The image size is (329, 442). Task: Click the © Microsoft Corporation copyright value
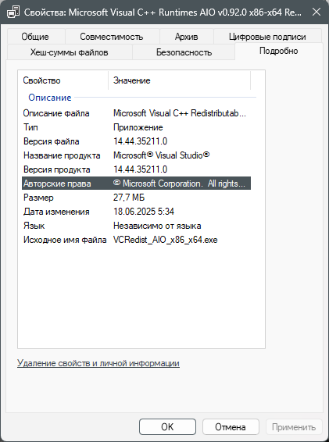coord(179,184)
